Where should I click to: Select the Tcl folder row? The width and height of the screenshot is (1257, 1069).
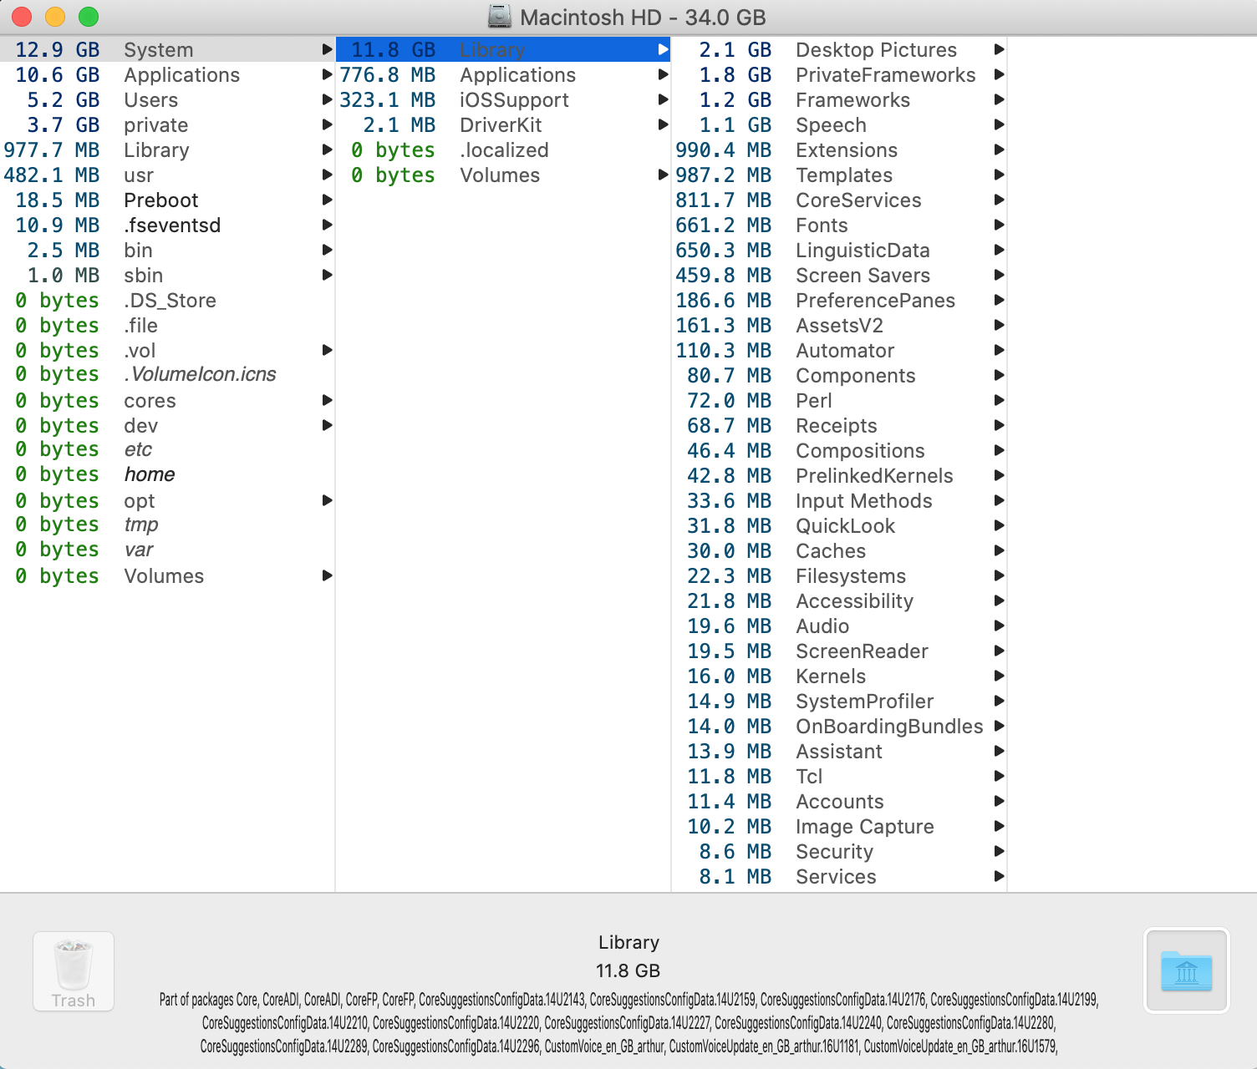point(839,777)
